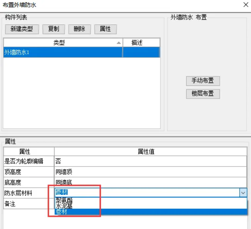251x229 pixels.
Task: Open 属性 from the component list toolbar
Action: [x=105, y=29]
